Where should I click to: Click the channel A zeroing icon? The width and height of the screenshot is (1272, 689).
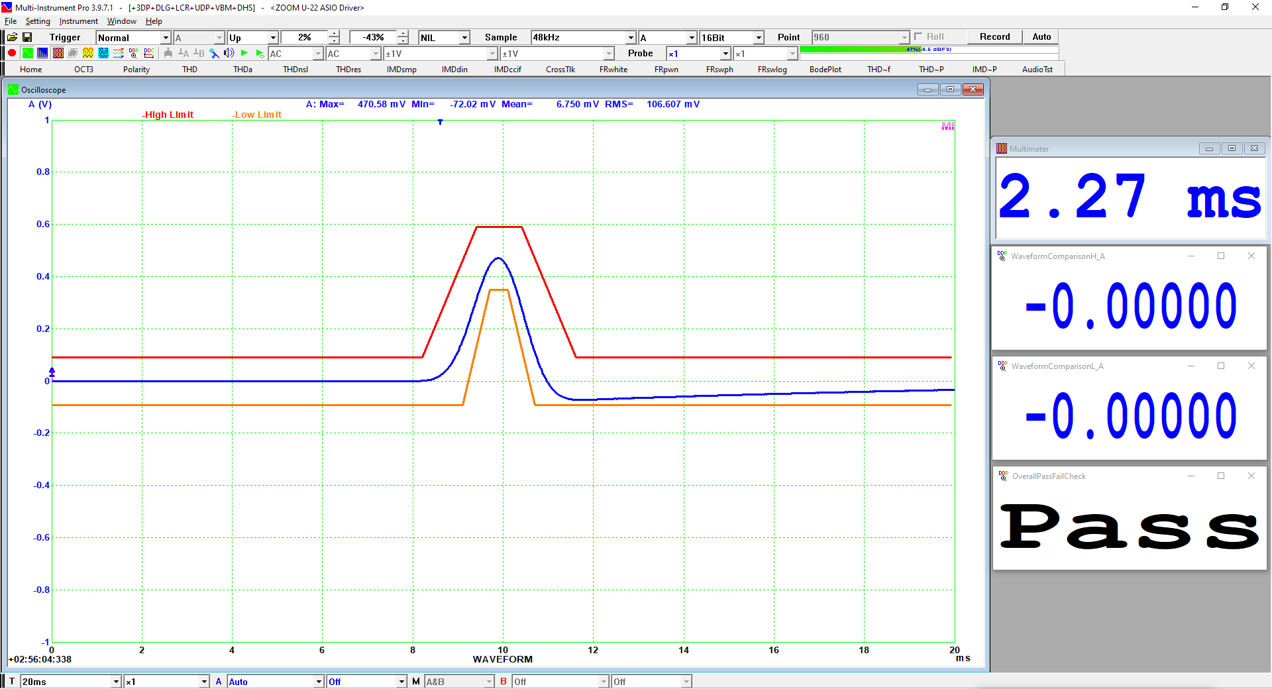184,53
